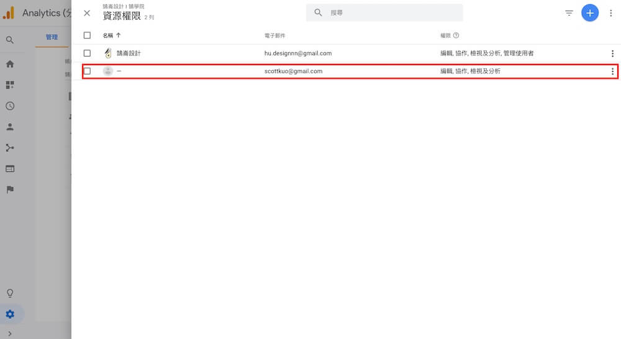Image resolution: width=621 pixels, height=339 pixels.
Task: Click the breadcrumb text above 資源權限
Action: tap(123, 6)
